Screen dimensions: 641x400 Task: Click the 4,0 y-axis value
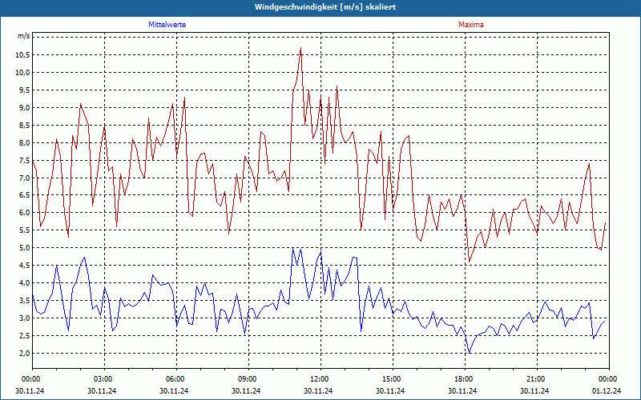point(24,283)
